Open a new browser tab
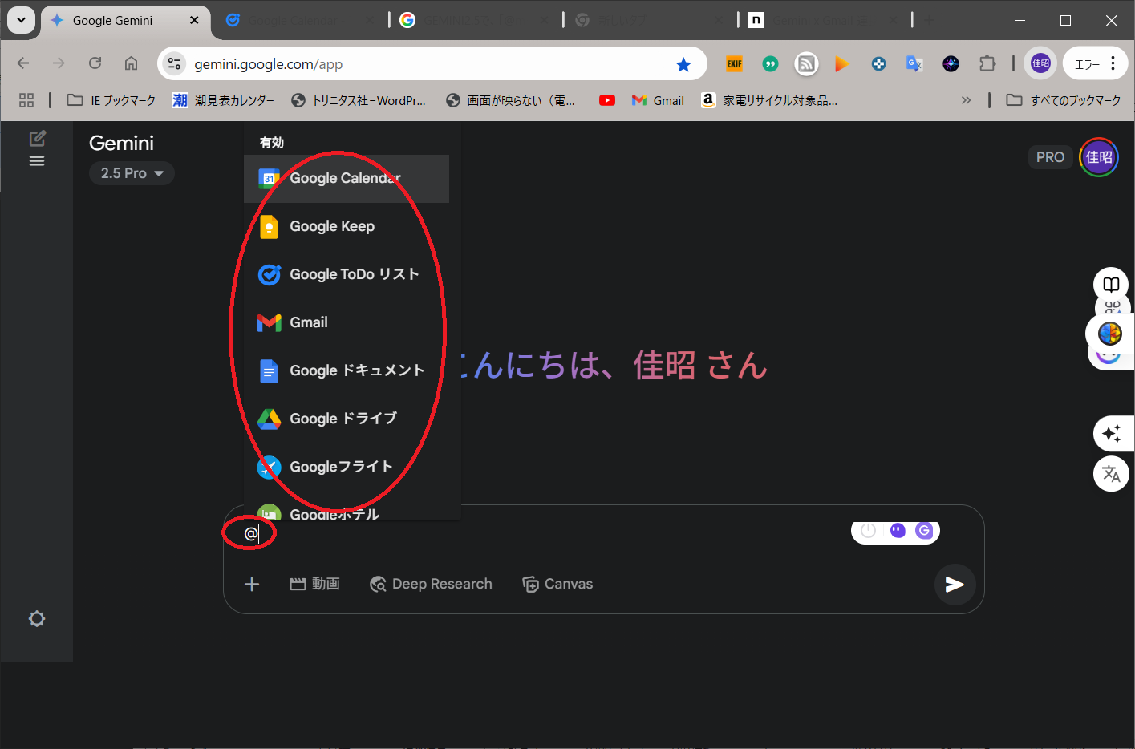 pyautogui.click(x=929, y=20)
